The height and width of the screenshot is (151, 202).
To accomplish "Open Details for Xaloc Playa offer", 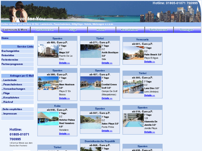I will coord(107,131).
